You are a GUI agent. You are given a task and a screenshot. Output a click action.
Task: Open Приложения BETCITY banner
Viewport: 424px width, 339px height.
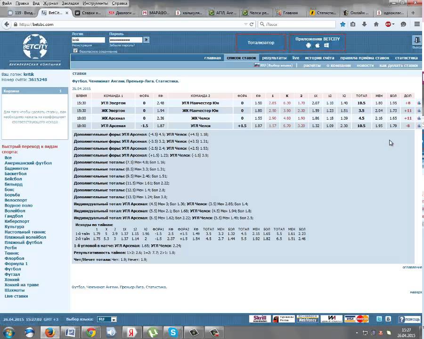point(318,42)
